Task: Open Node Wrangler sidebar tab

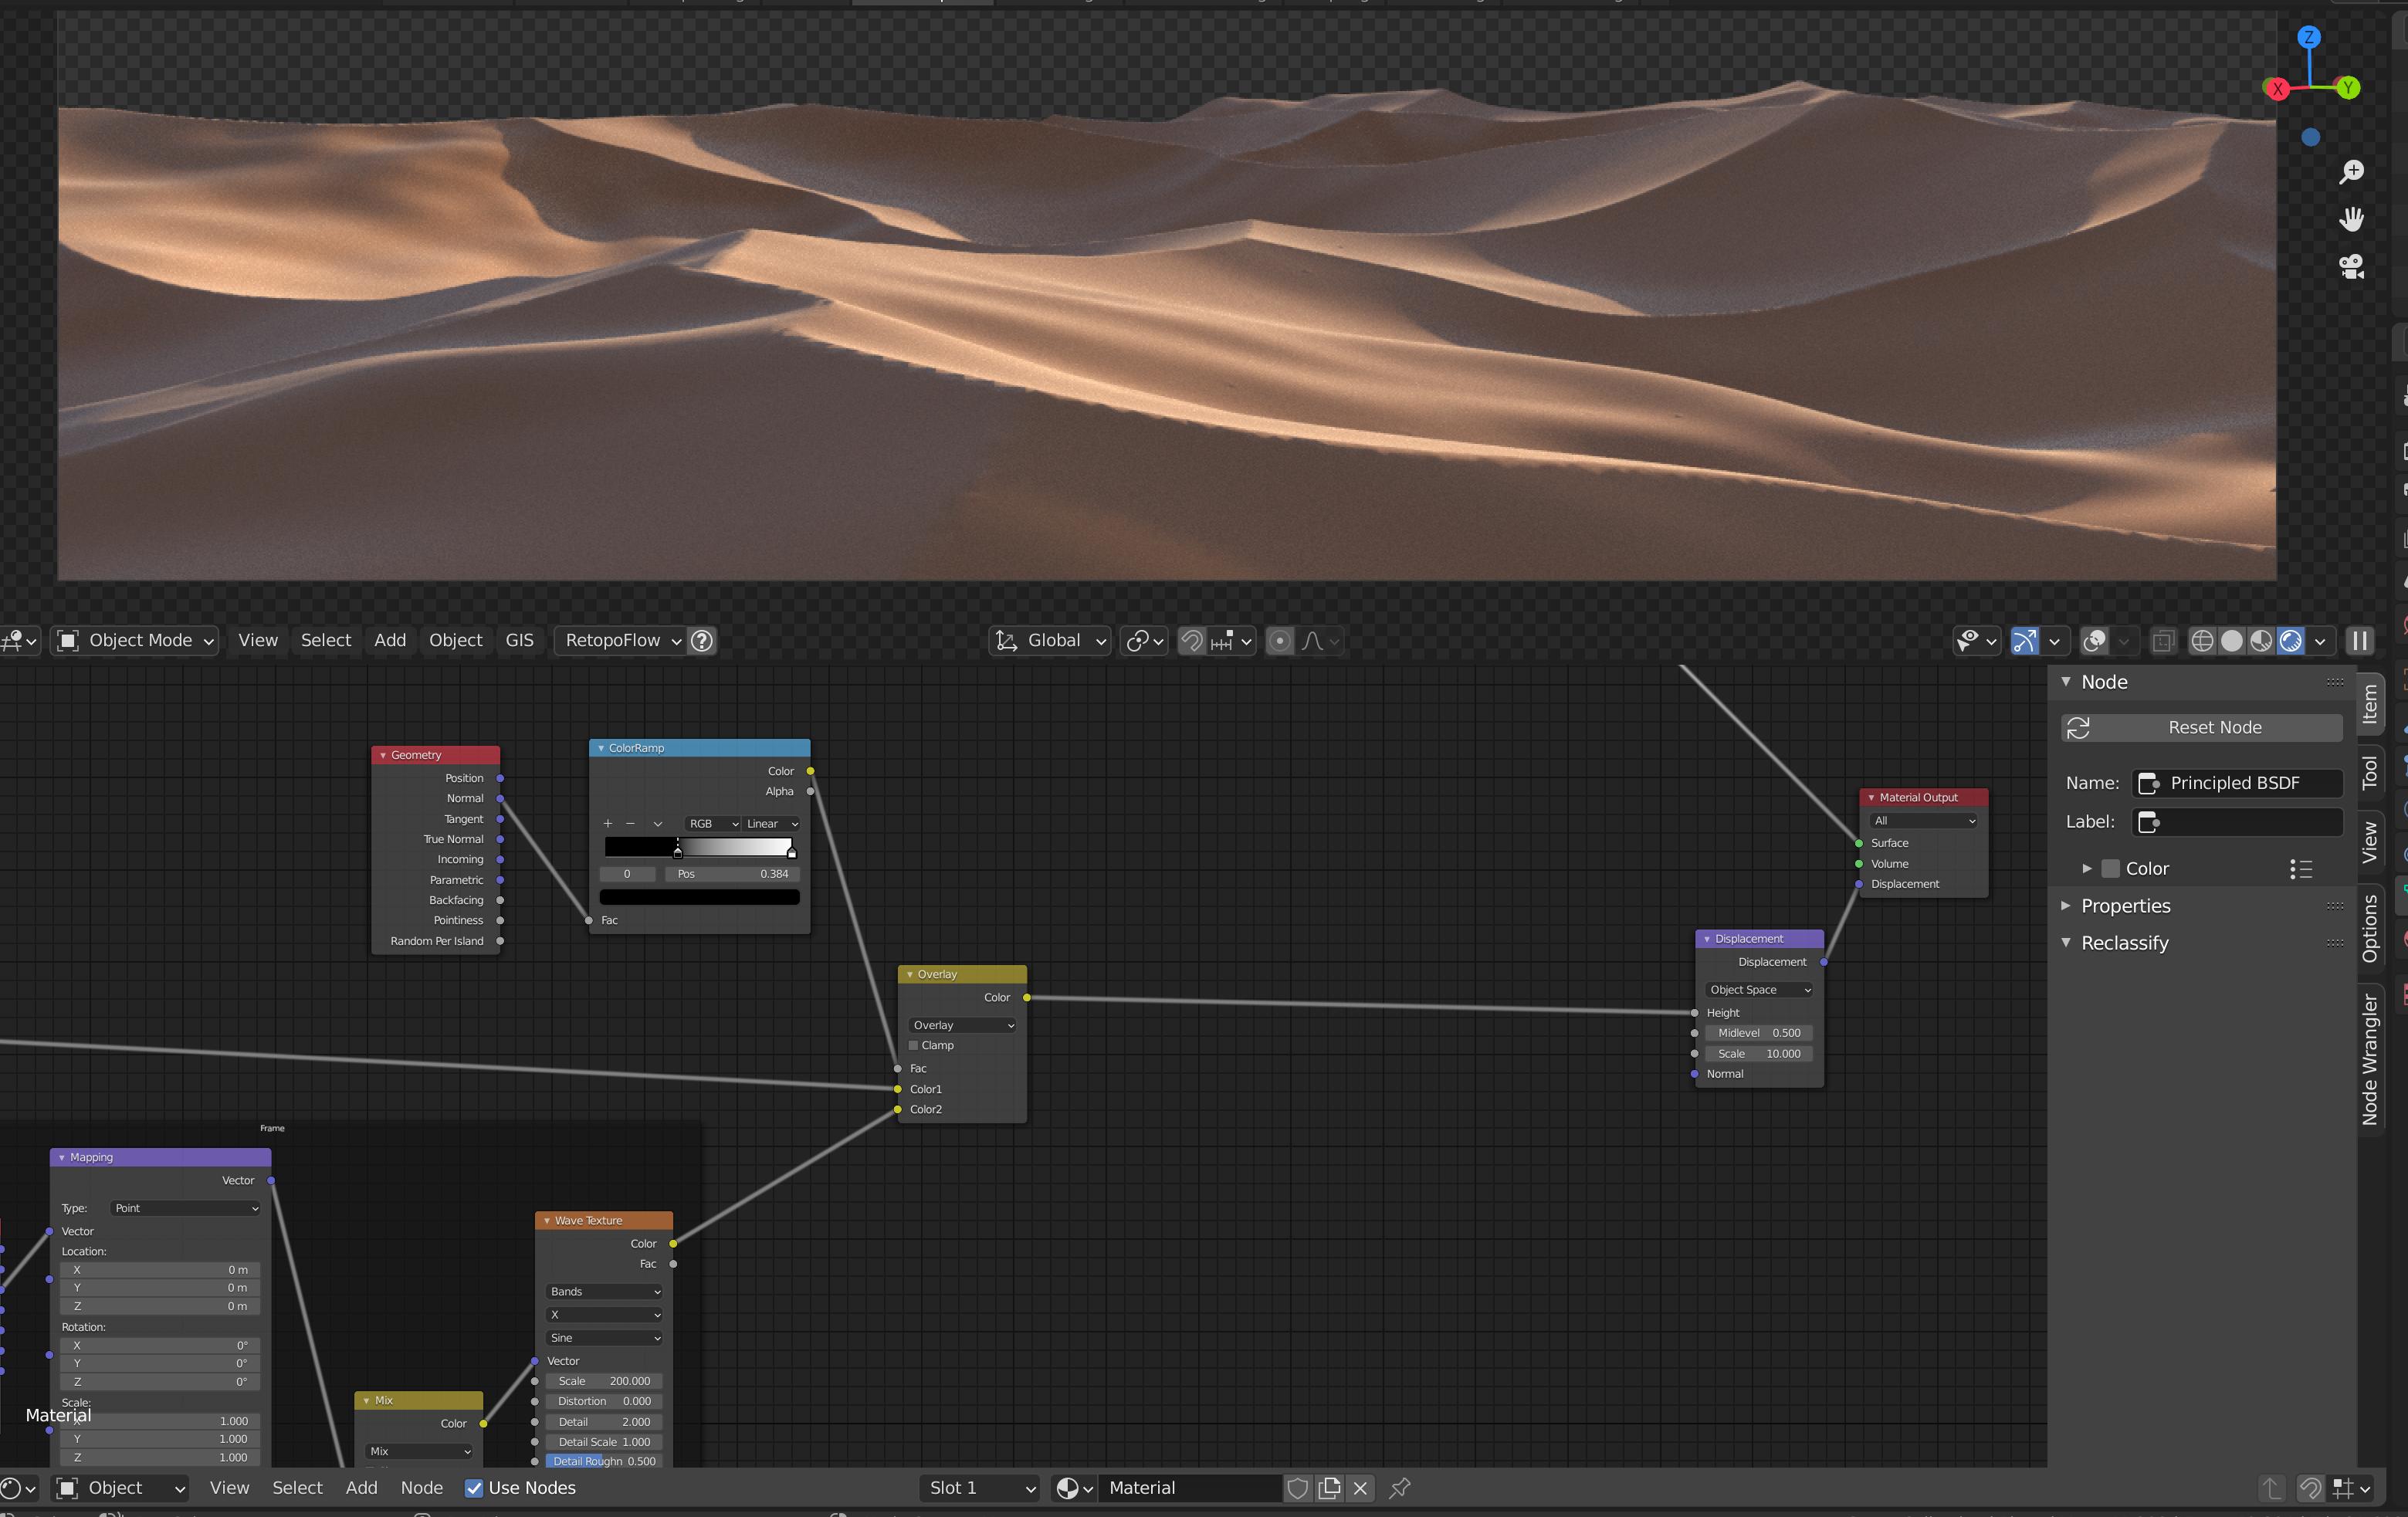Action: 2370,1059
